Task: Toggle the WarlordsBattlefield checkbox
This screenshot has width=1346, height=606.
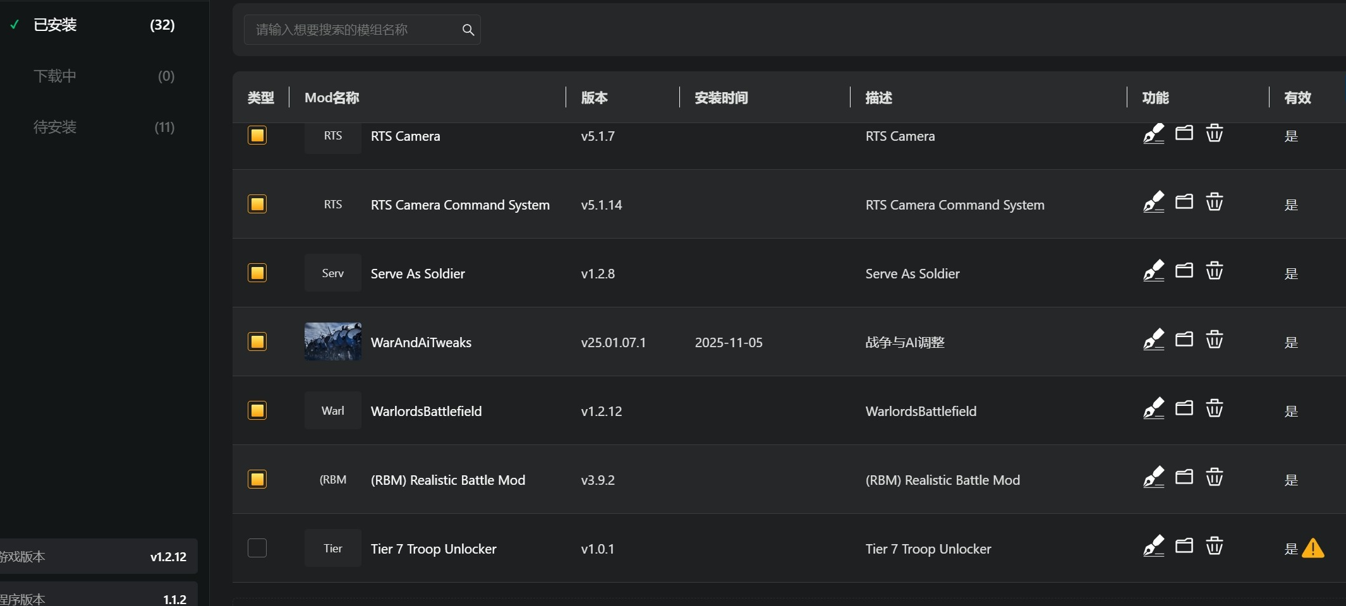Action: [257, 410]
